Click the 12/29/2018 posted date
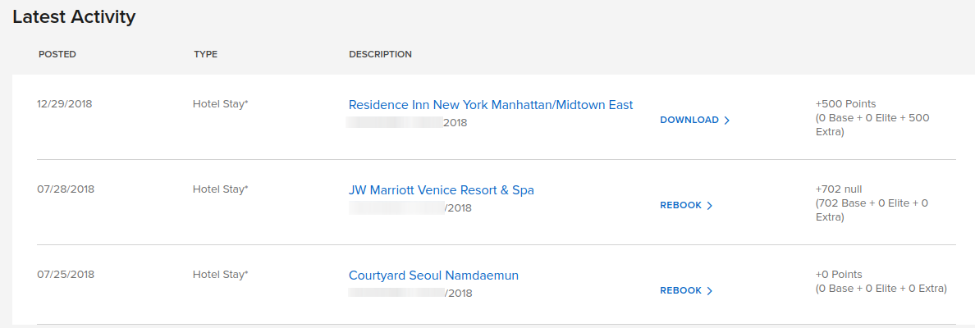 point(65,104)
